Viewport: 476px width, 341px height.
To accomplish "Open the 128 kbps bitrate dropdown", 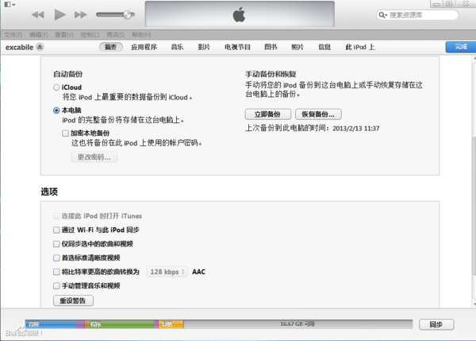I will (167, 272).
